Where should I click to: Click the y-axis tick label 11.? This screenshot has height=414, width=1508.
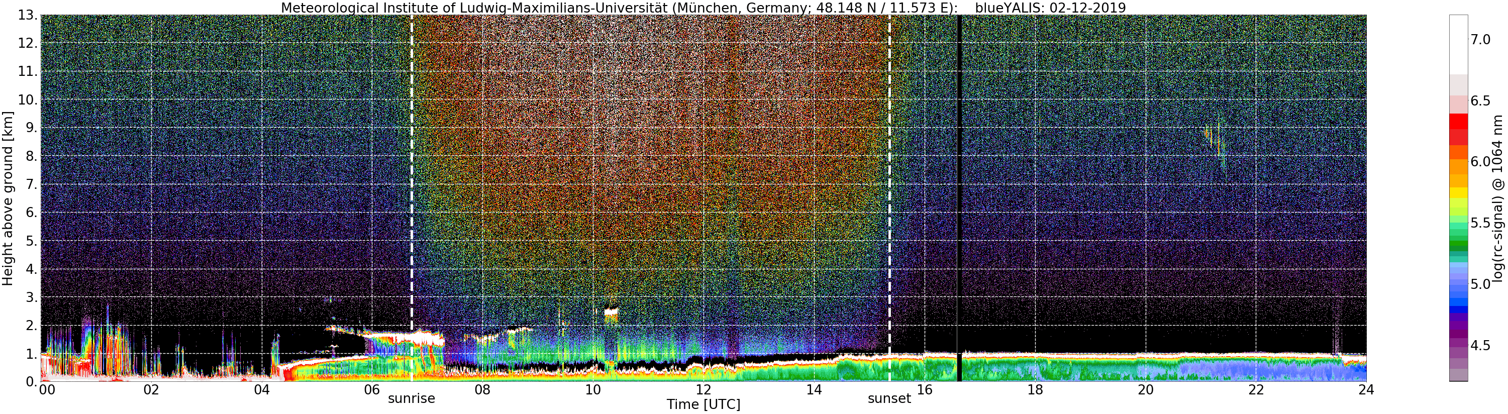click(x=27, y=71)
